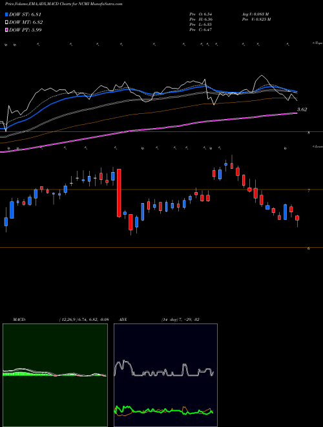323x427 pixels.
Task: Click the price axis label 7
Action: click(x=309, y=191)
